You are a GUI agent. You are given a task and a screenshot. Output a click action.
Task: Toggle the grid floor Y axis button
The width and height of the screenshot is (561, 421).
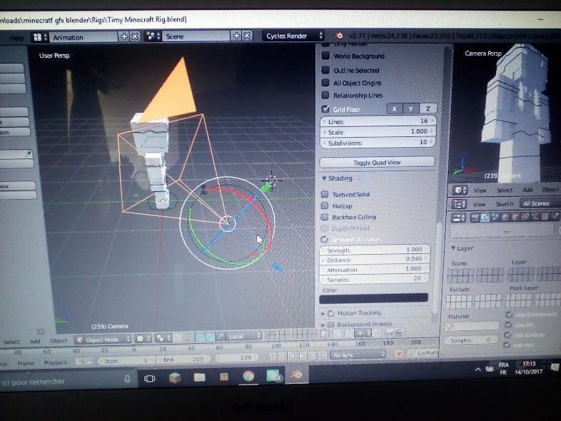pyautogui.click(x=411, y=108)
